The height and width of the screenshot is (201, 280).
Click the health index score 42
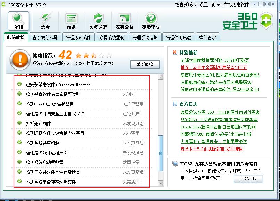pyautogui.click(x=65, y=55)
